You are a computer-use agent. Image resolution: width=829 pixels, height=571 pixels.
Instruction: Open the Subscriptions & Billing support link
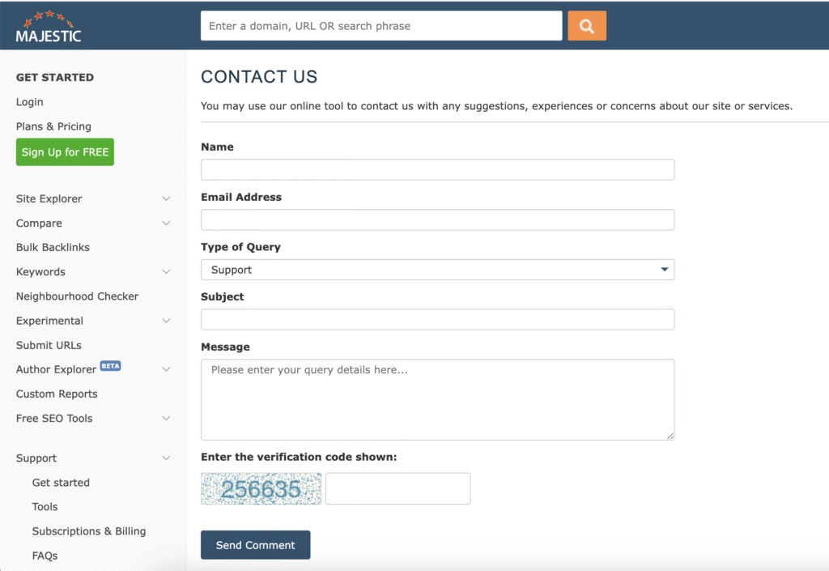click(89, 531)
